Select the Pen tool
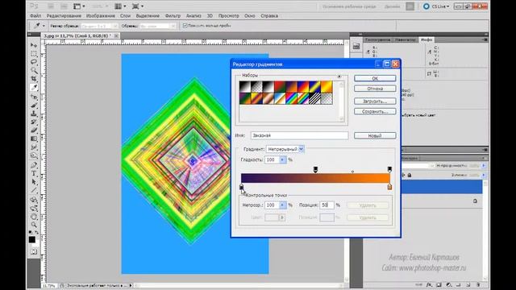 34,165
